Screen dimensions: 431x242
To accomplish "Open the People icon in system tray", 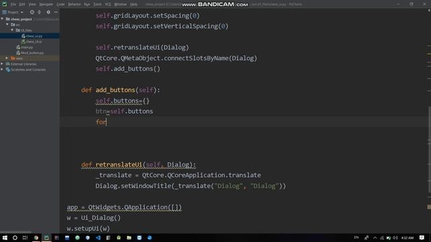I will [x=366, y=238].
